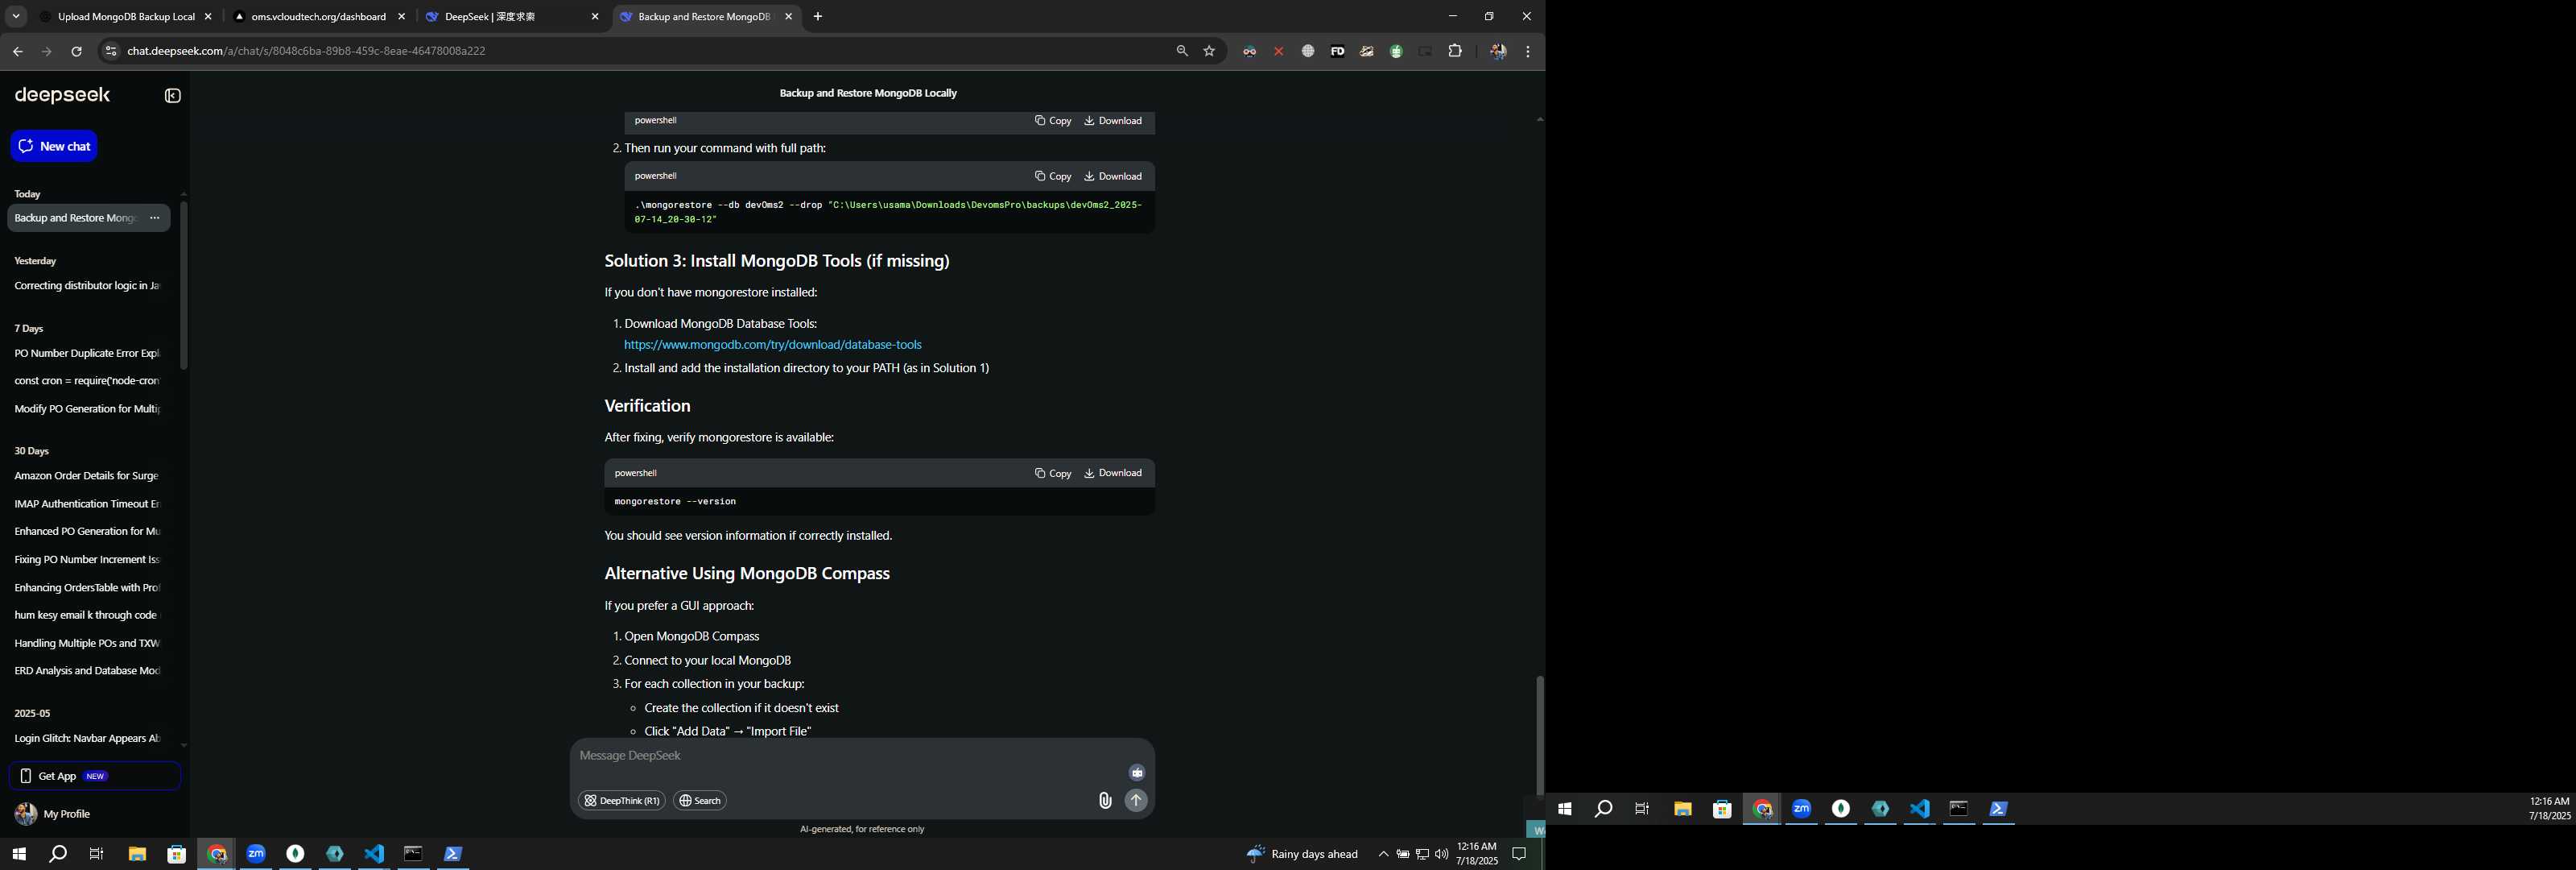
Task: Open VS Code from left monitor taskbar
Action: [374, 854]
